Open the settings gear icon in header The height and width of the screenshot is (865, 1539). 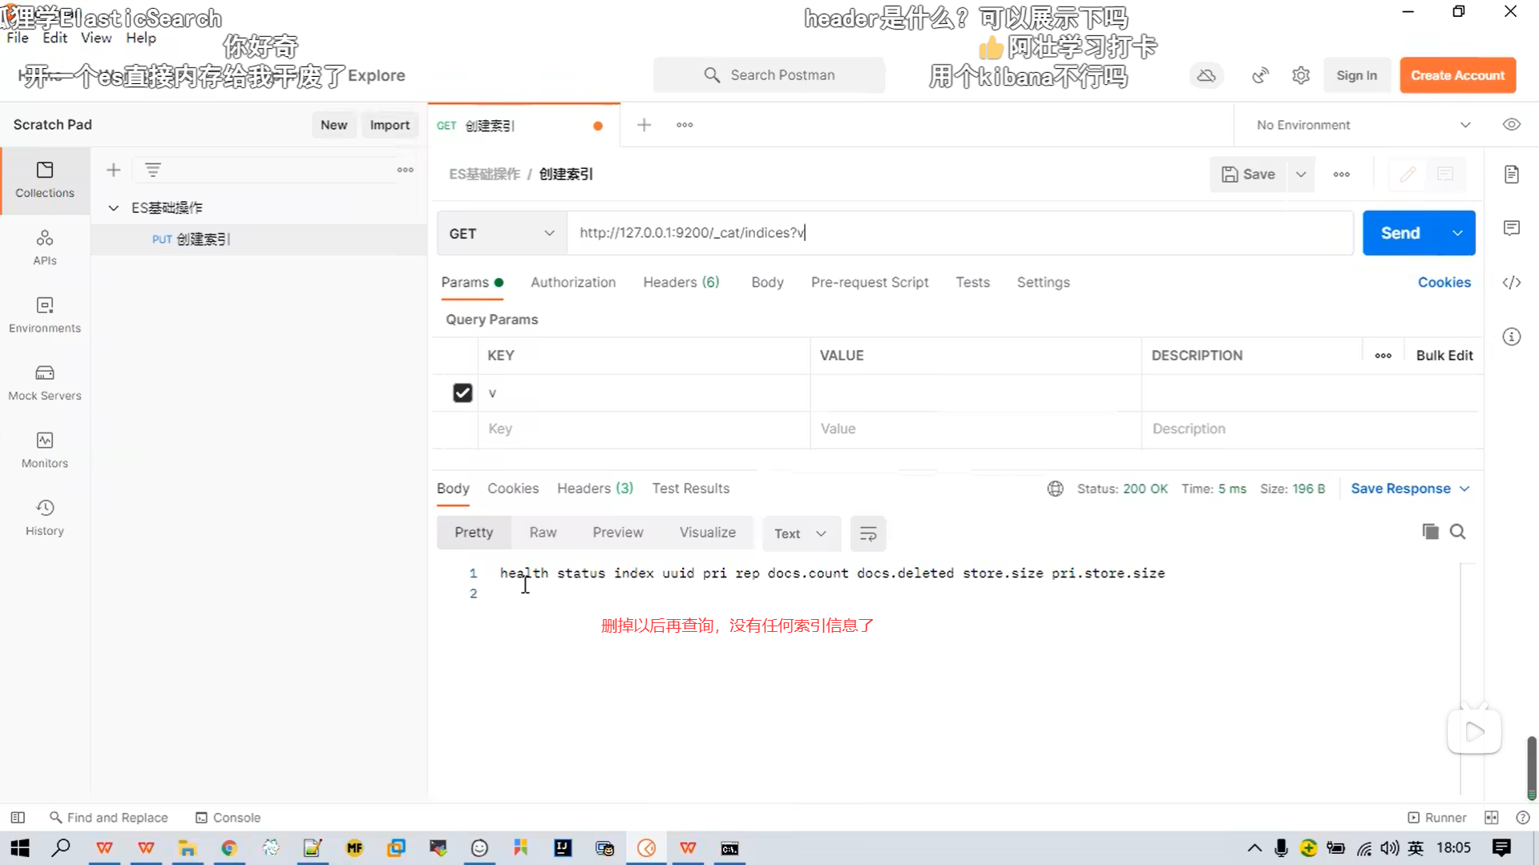pyautogui.click(x=1300, y=75)
